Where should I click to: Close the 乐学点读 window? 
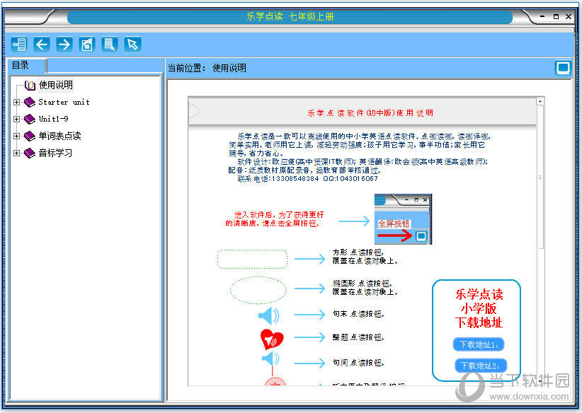pyautogui.click(x=569, y=16)
